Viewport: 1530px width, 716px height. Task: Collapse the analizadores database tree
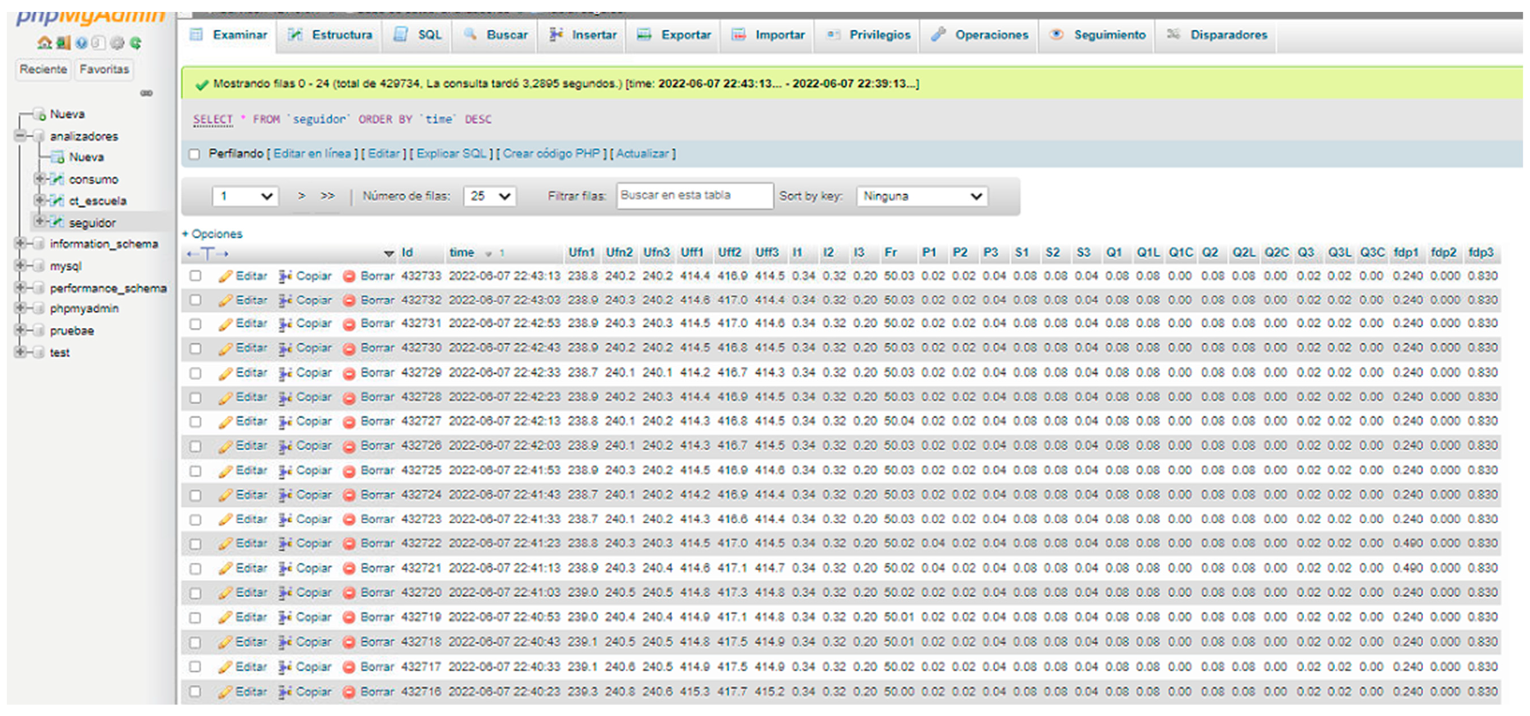[20, 136]
